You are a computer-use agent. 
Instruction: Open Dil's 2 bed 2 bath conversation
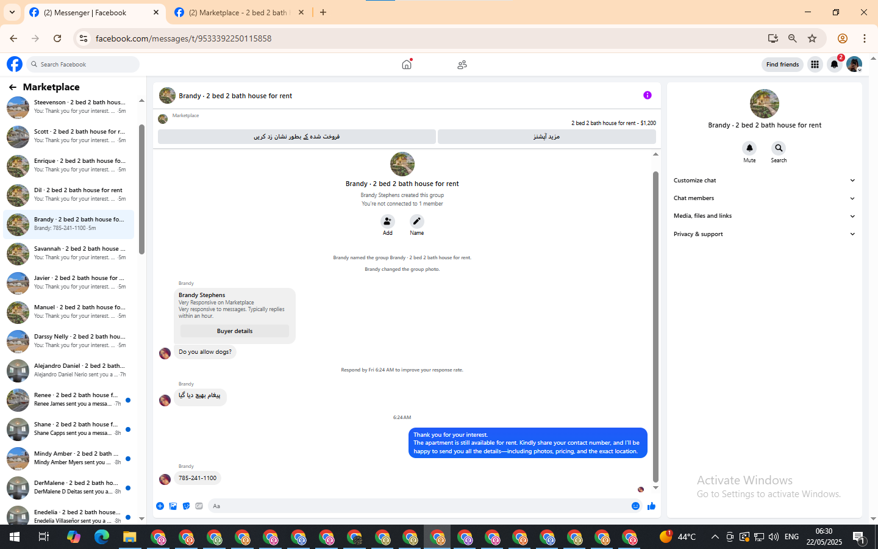coord(69,195)
